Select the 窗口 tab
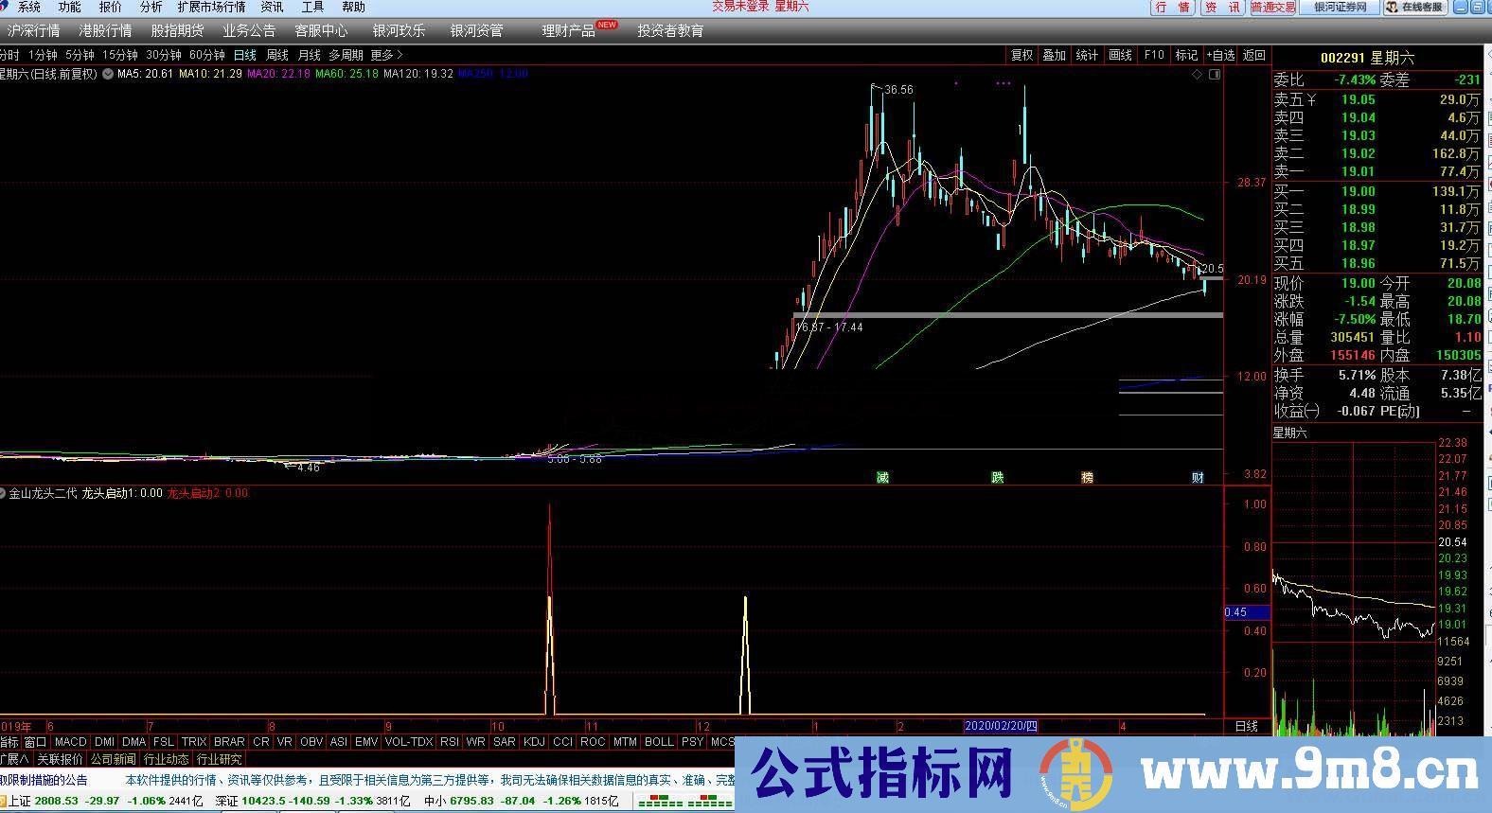Viewport: 1492px width, 813px height. [35, 742]
